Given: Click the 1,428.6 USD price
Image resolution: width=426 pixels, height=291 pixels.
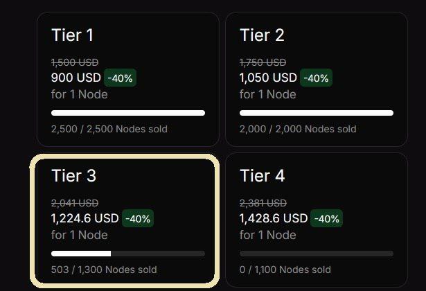Looking at the screenshot, I should 274,218.
